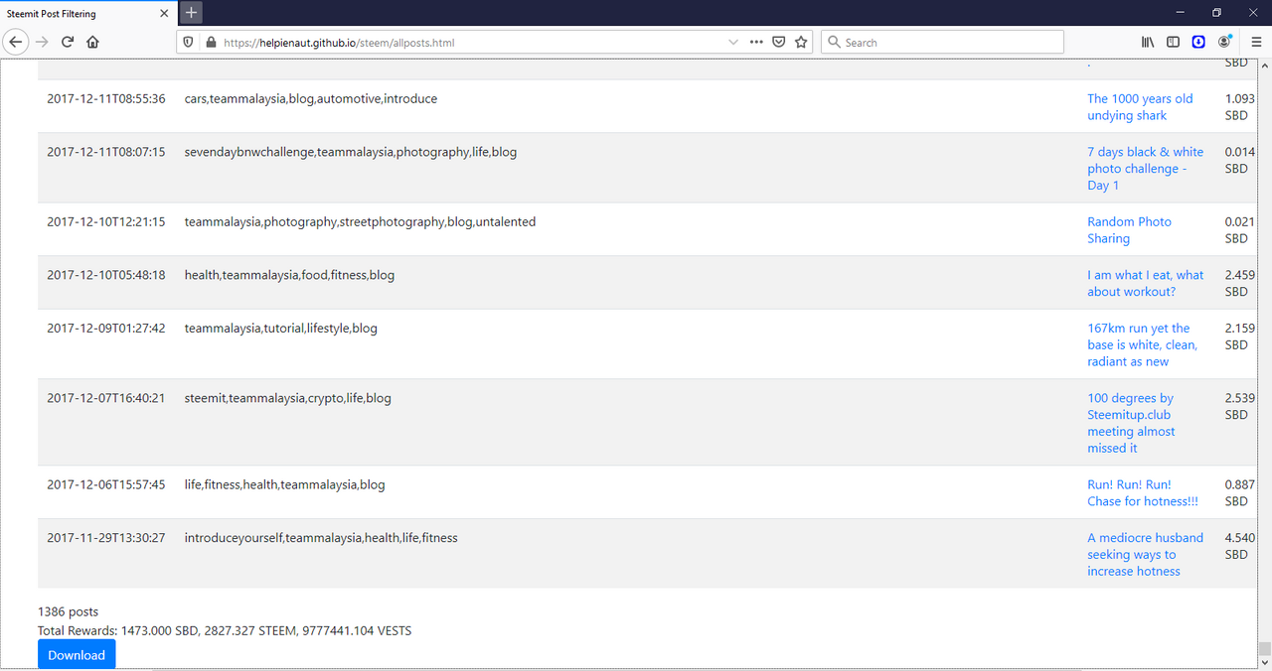Open '7 days black & white photo challenge' link
The image size is (1272, 671).
(x=1145, y=169)
